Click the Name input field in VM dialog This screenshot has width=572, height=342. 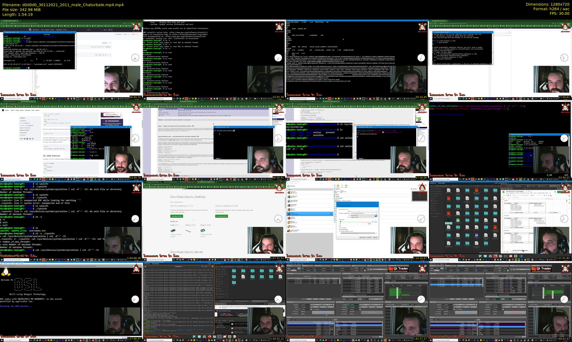tap(364, 211)
